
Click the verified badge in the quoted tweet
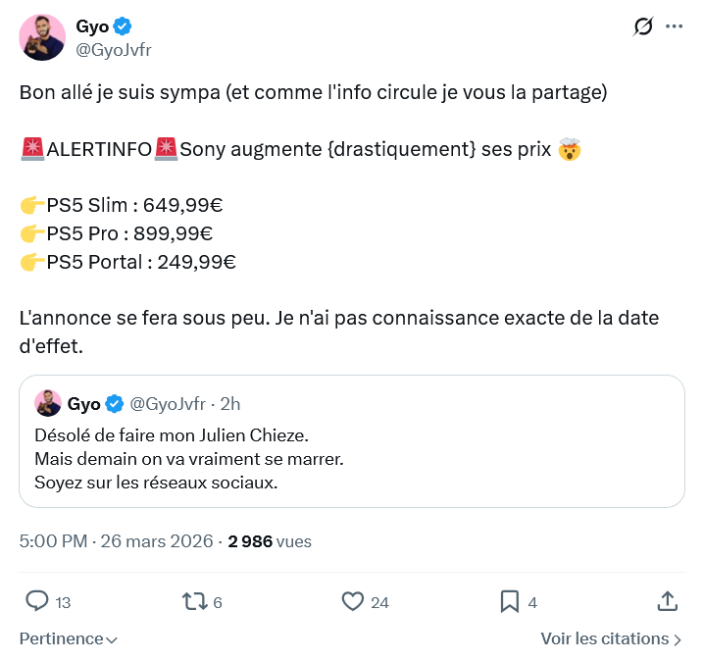(x=114, y=403)
